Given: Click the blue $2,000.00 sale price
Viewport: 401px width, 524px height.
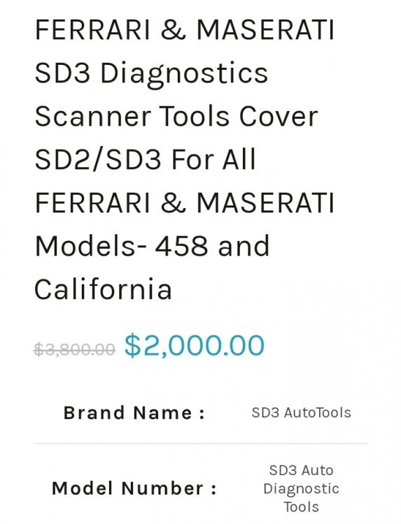Looking at the screenshot, I should click(195, 345).
